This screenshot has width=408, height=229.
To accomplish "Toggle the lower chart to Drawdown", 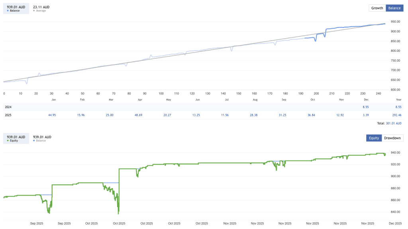I will 392,138.
